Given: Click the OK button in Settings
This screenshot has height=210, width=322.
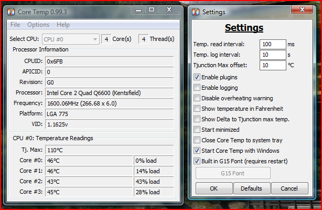Looking at the screenshot, I should click(214, 188).
